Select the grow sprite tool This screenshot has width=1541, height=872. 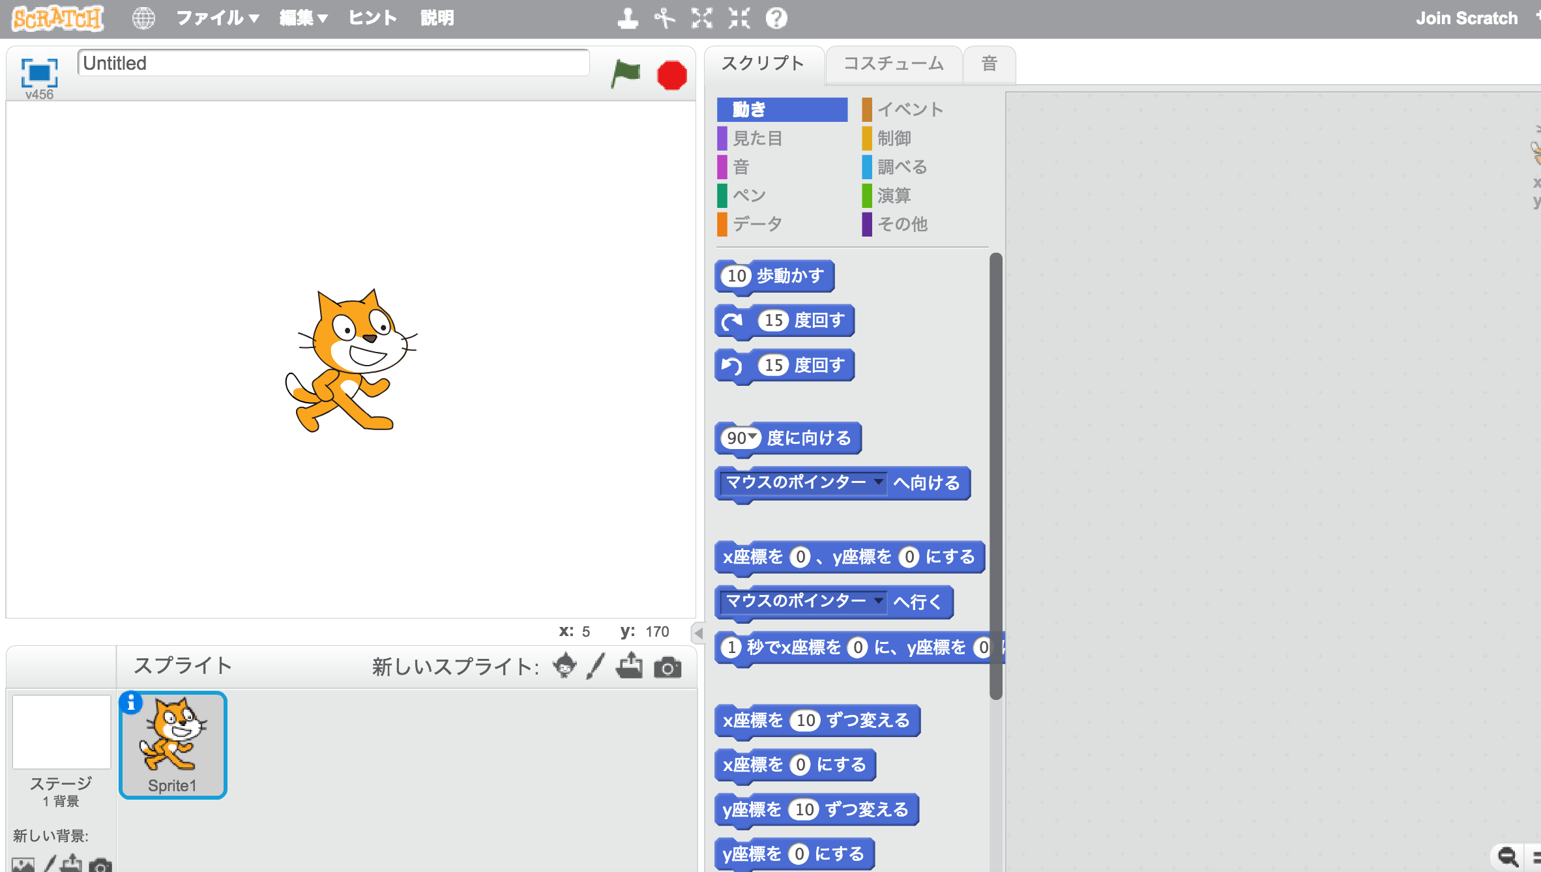(701, 18)
